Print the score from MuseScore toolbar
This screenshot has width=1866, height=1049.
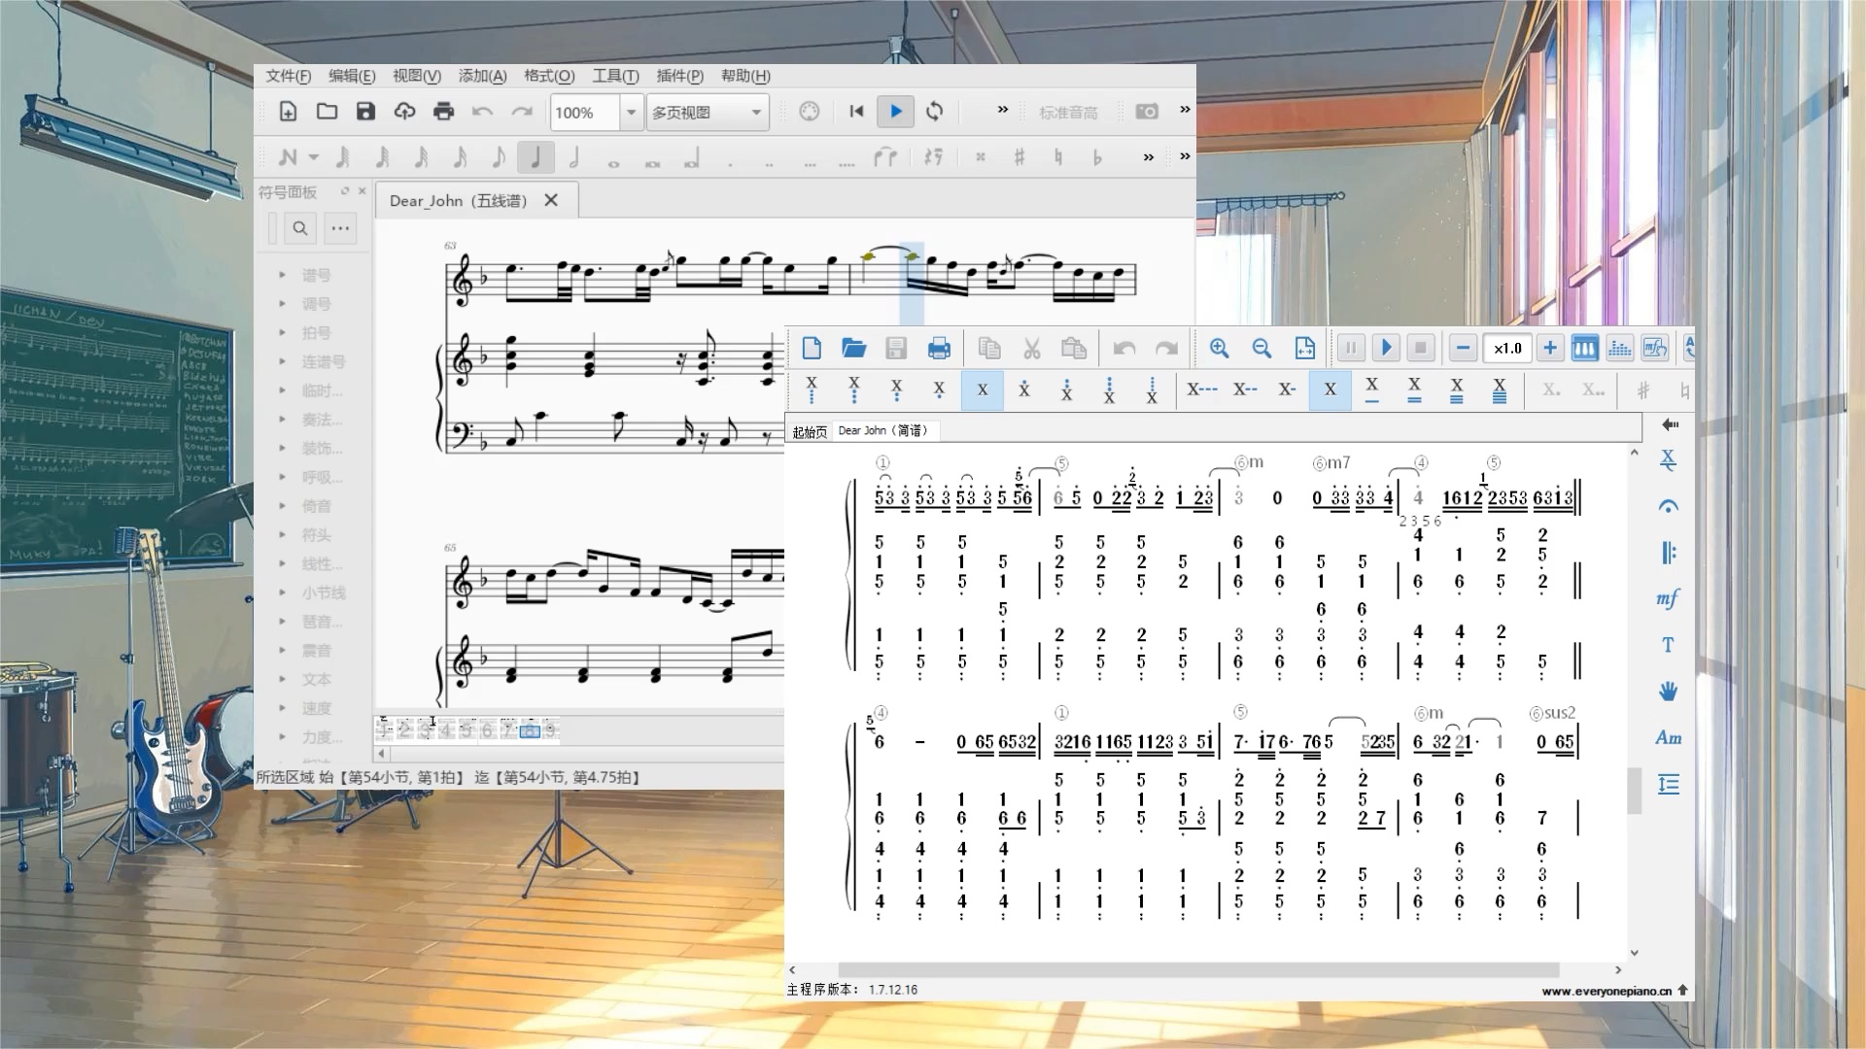click(x=443, y=112)
